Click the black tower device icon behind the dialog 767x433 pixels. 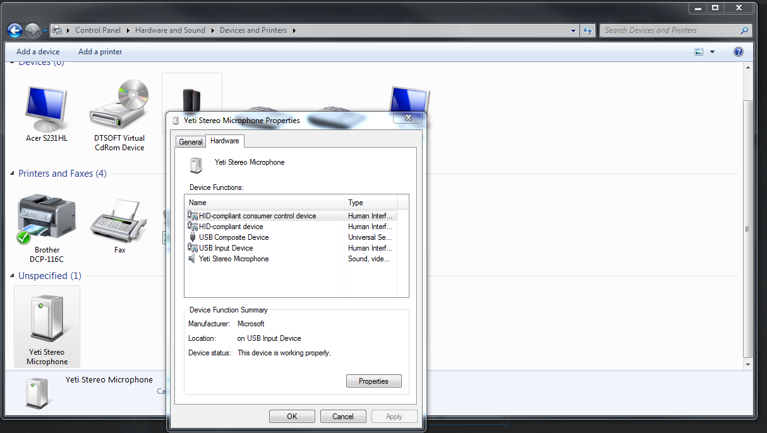[x=191, y=100]
